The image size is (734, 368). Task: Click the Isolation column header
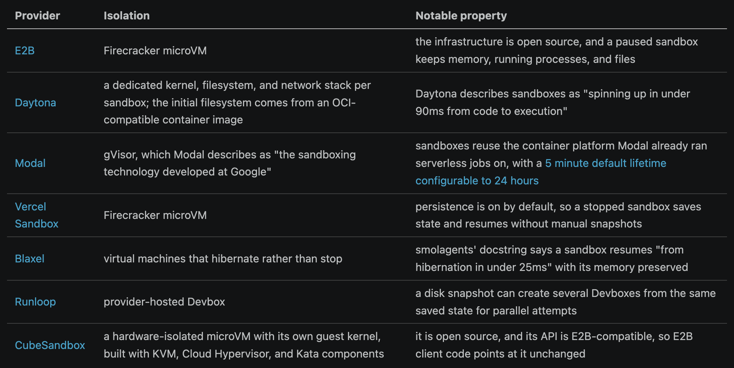[x=126, y=16]
